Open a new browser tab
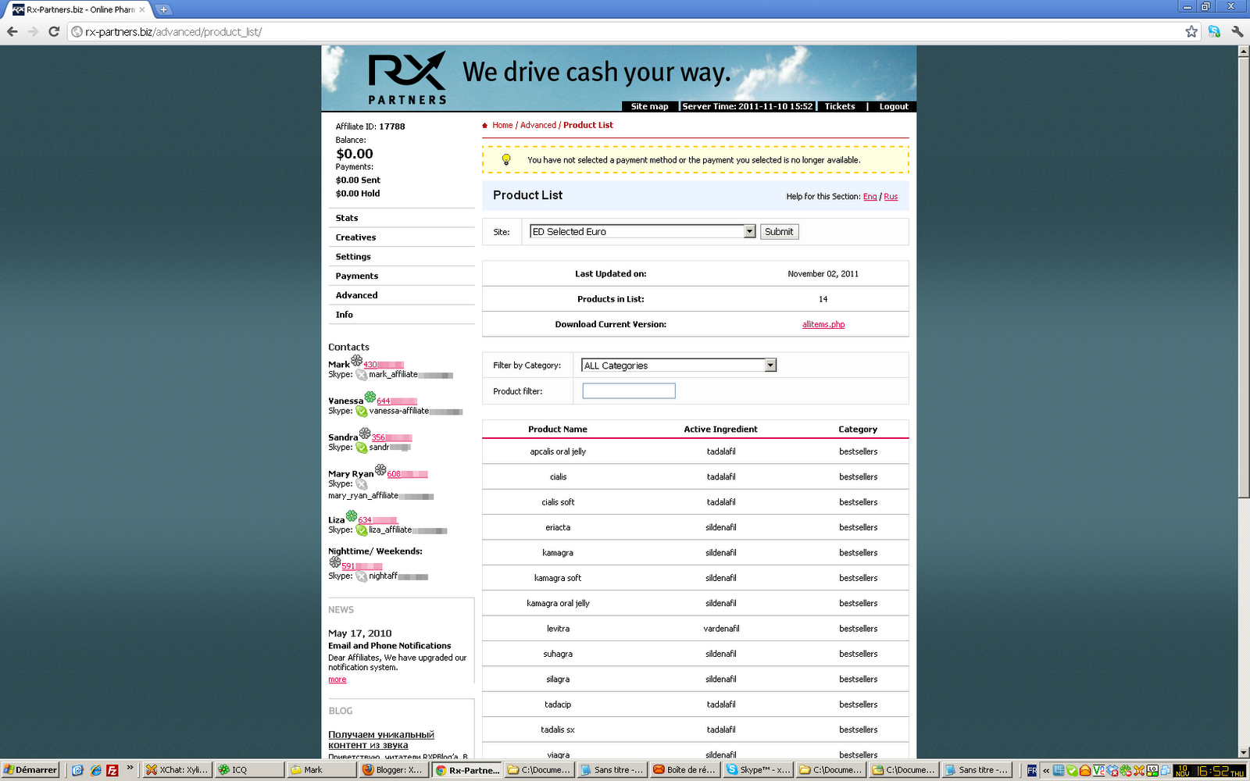Viewport: 1250px width, 781px height. pyautogui.click(x=163, y=10)
